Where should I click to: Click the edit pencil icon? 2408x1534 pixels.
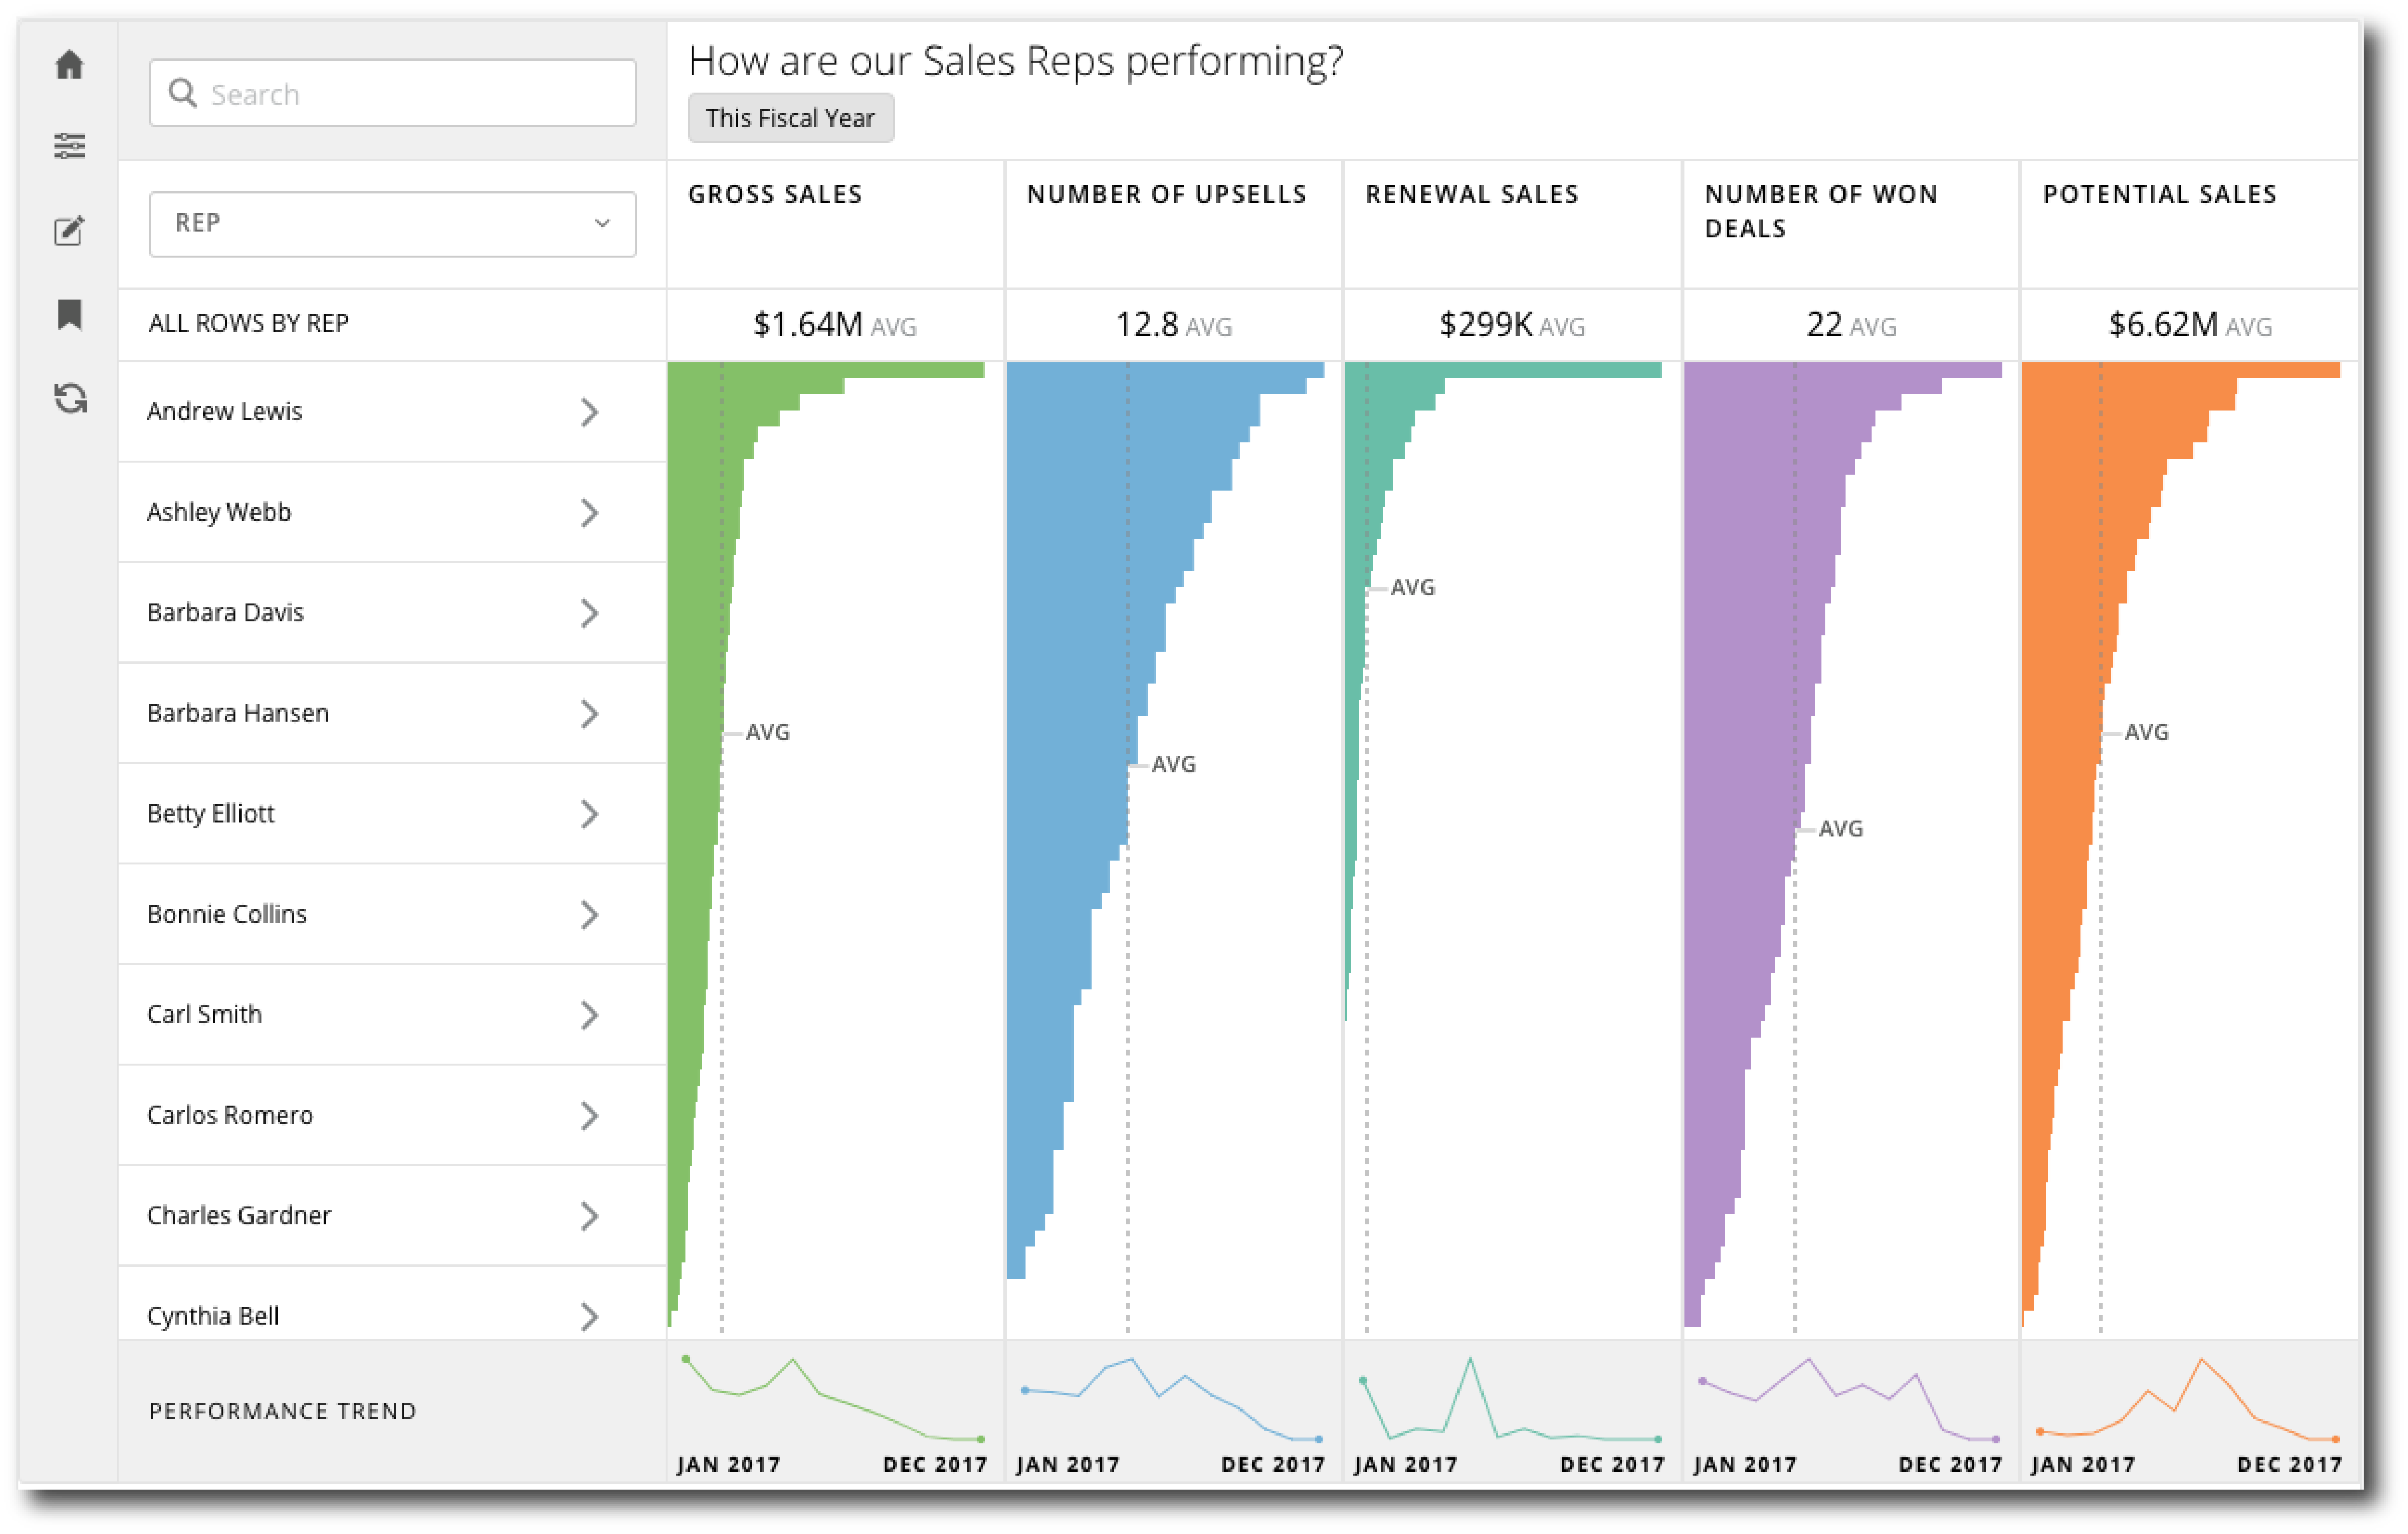[69, 231]
